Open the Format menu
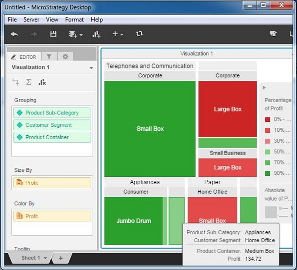Image resolution: width=297 pixels, height=270 pixels. [x=74, y=19]
